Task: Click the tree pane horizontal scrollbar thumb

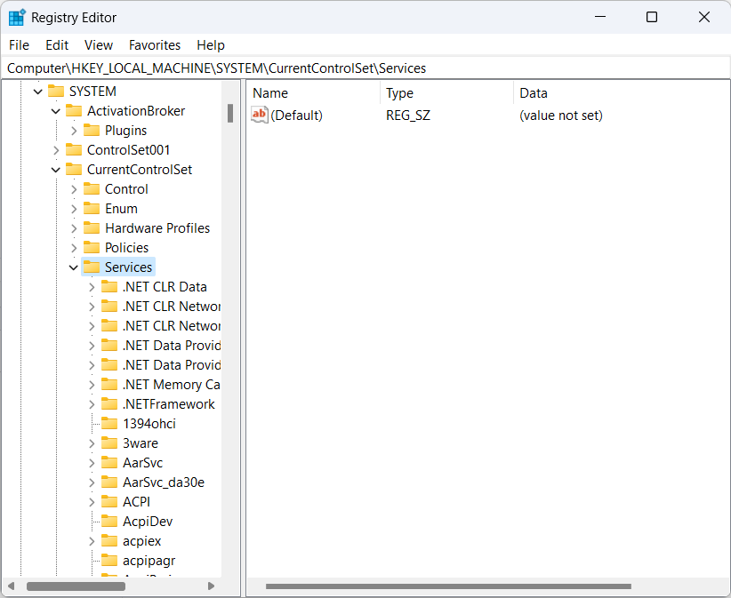Action: pyautogui.click(x=76, y=586)
